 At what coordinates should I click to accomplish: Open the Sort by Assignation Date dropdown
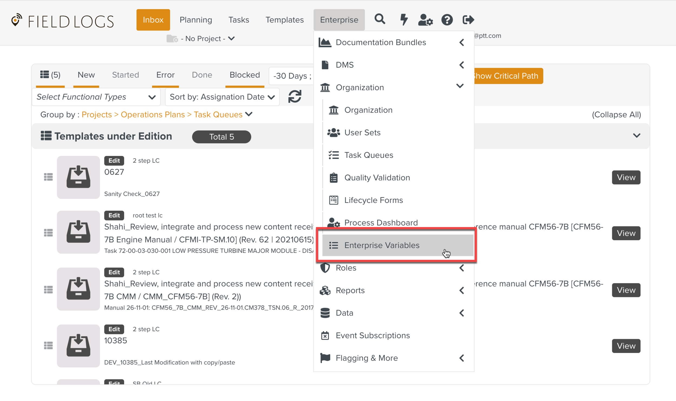click(222, 97)
